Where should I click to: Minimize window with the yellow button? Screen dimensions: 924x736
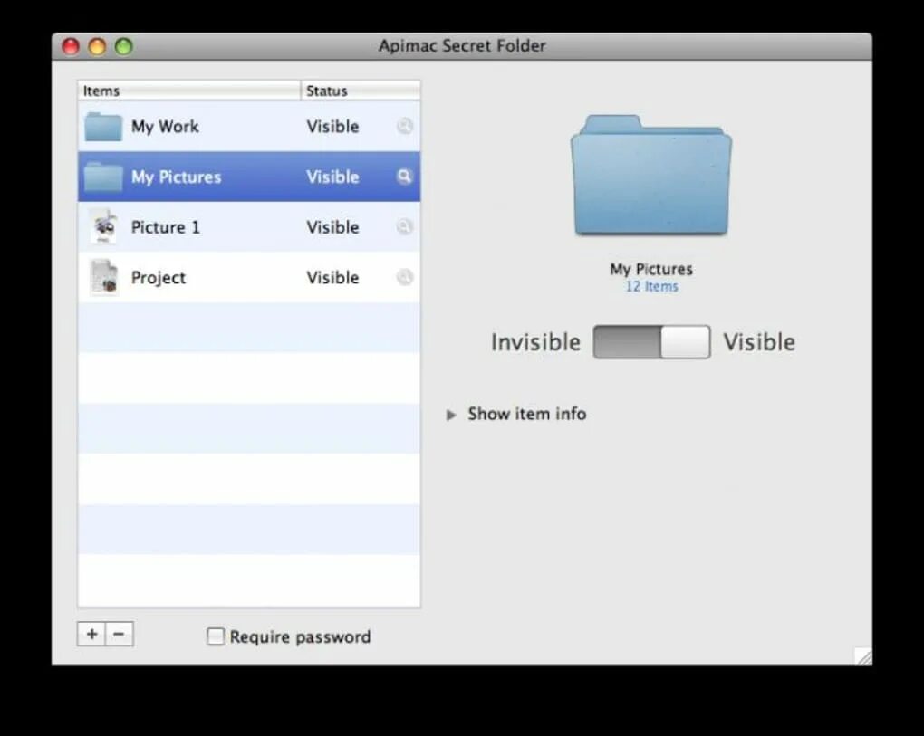(x=97, y=46)
